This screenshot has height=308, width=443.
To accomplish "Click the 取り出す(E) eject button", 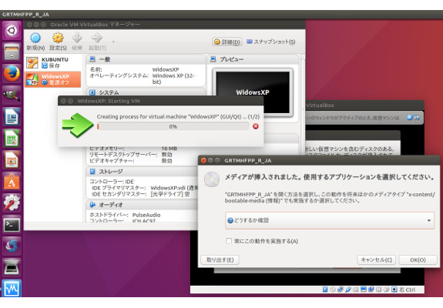I will [220, 259].
